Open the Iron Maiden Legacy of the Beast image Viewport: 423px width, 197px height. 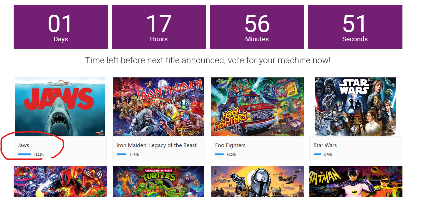point(158,107)
